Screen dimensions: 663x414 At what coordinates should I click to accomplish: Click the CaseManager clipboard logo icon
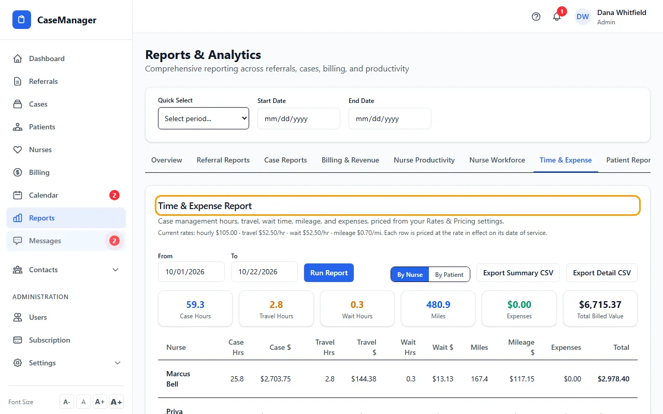(22, 20)
